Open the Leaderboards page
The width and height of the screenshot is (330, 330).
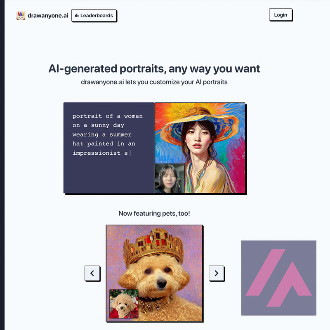click(x=94, y=15)
